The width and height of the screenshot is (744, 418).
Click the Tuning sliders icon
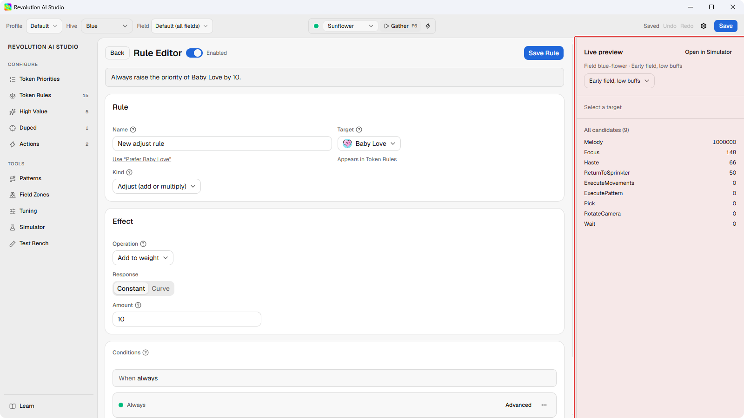point(13,211)
